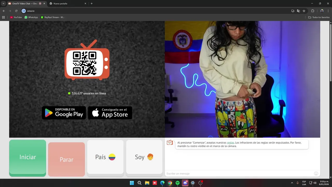The height and width of the screenshot is (187, 332).
Task: Switch the ESP LAA keyboard language
Action: [x=304, y=183]
